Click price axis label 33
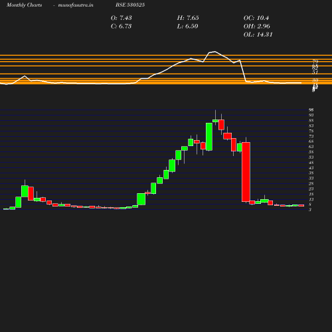 311,179
